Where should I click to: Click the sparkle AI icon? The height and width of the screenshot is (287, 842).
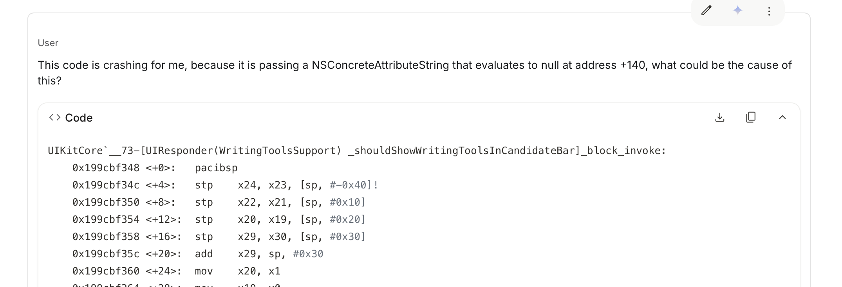738,11
